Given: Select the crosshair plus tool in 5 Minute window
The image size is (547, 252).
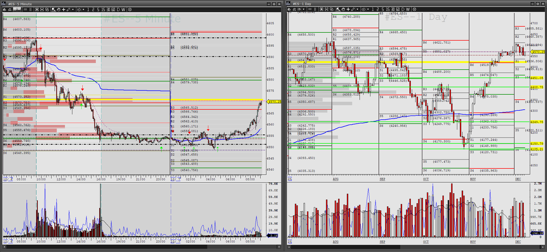Looking at the screenshot, I should tap(63, 10).
